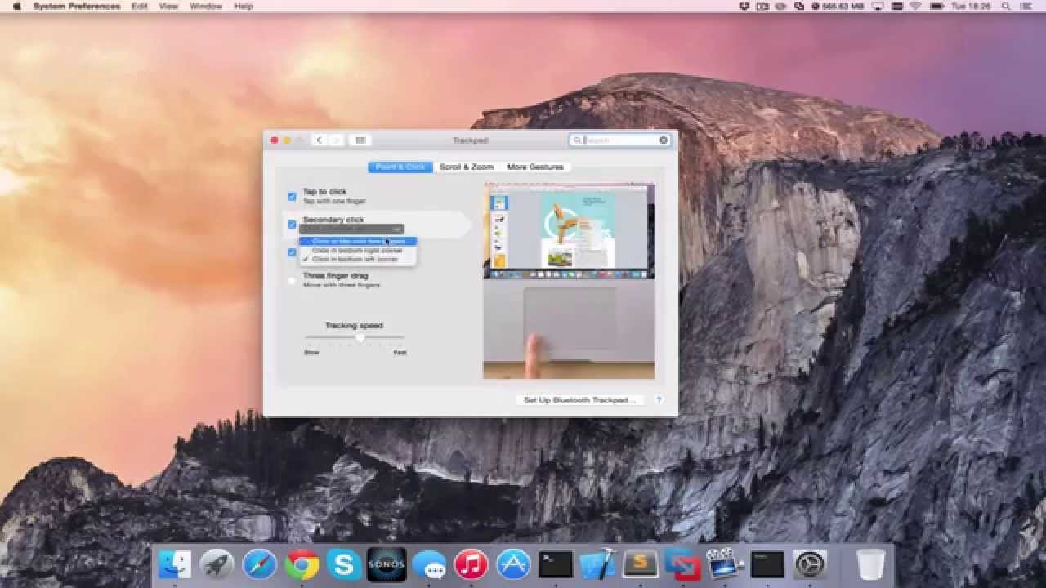The image size is (1046, 588).
Task: Launch Google Chrome from the dock
Action: 302,564
